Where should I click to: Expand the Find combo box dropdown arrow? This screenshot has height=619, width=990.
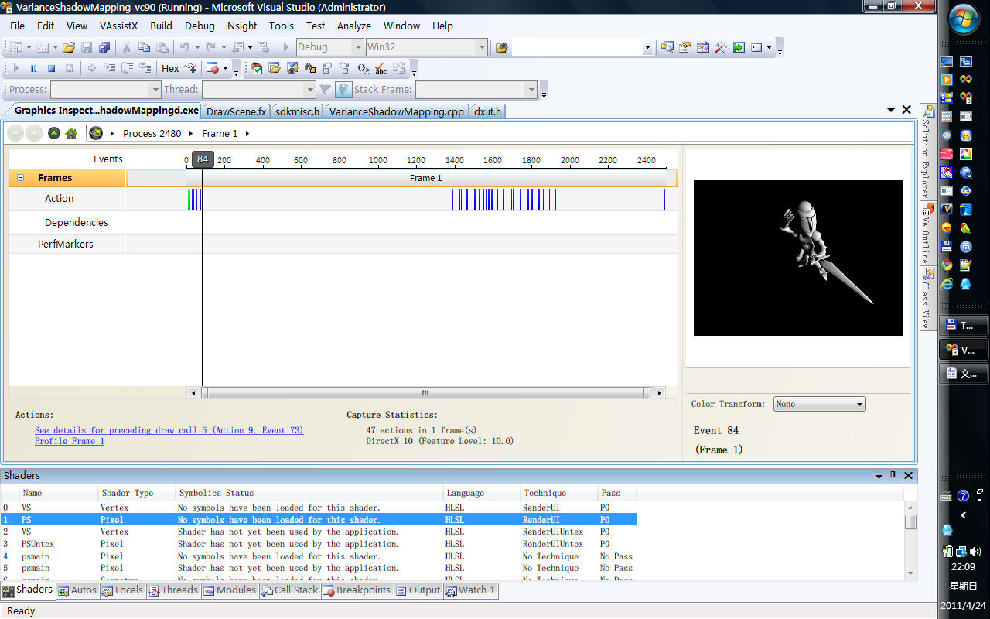pos(647,47)
